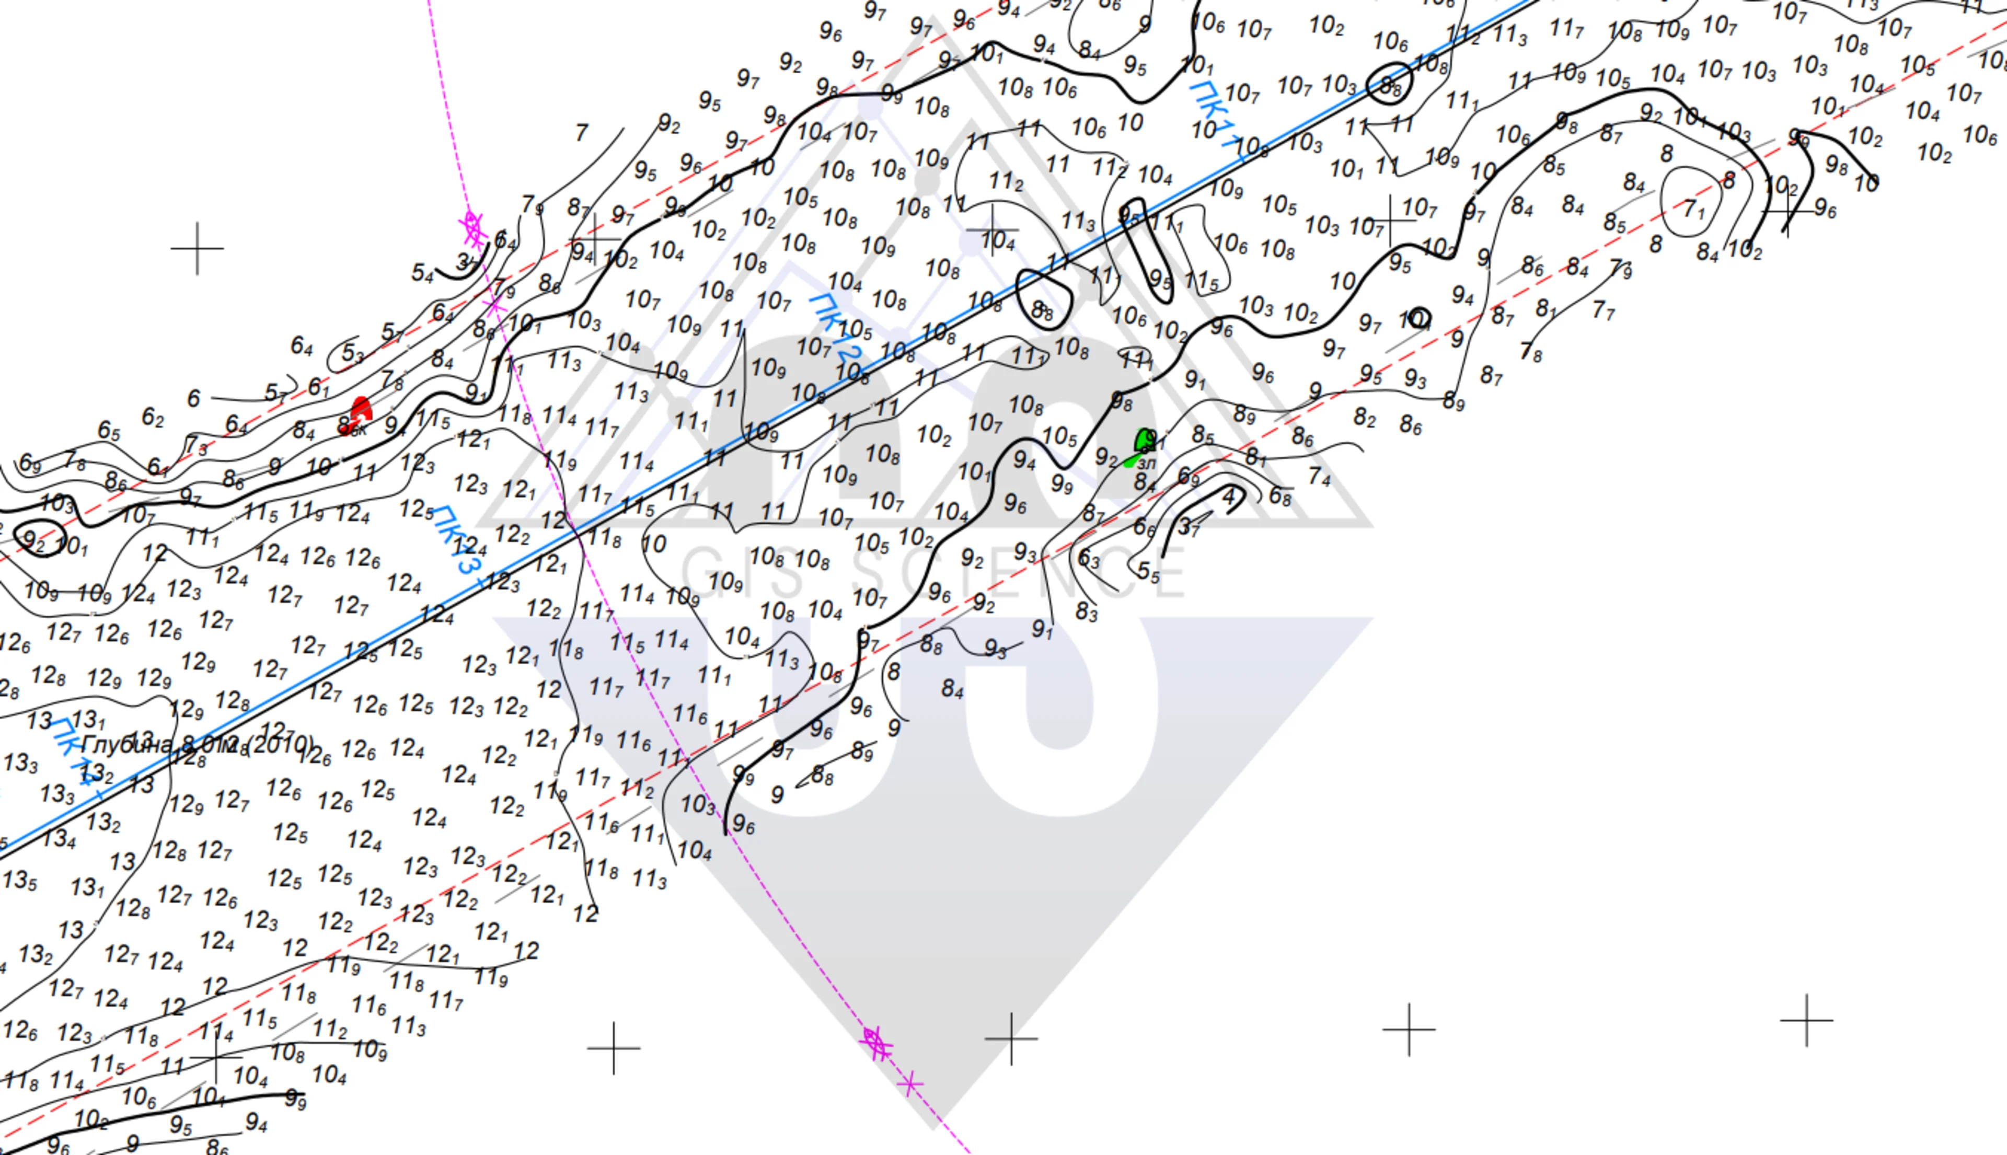Click the lone depth number 7

[582, 132]
